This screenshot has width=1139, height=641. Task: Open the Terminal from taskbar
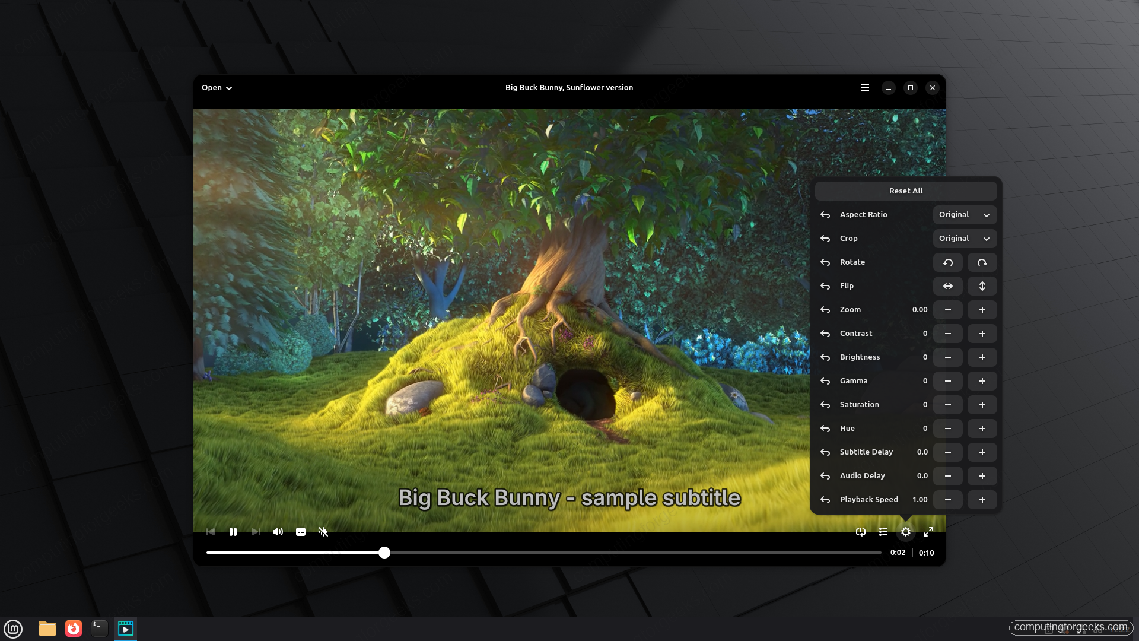(x=100, y=629)
